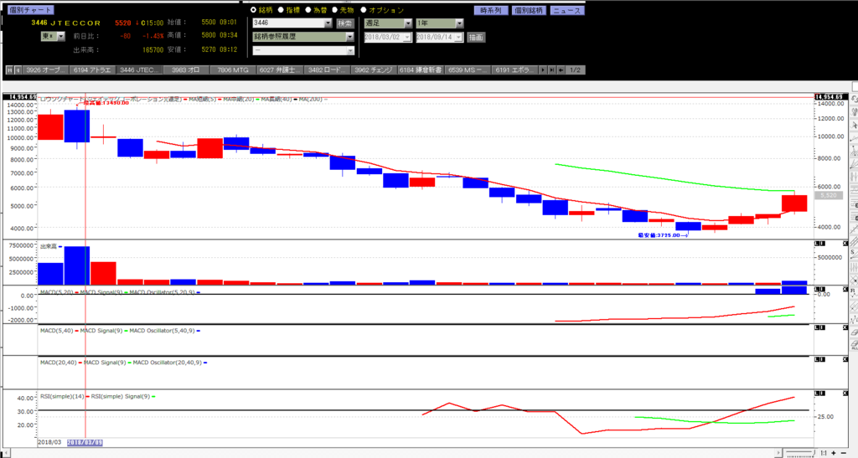The width and height of the screenshot is (858, 458).
Task: Go to next stock tab
Action: 543,70
